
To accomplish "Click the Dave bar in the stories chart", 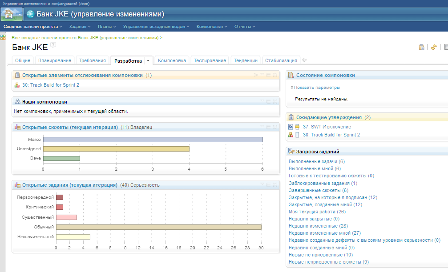I will click(61, 158).
